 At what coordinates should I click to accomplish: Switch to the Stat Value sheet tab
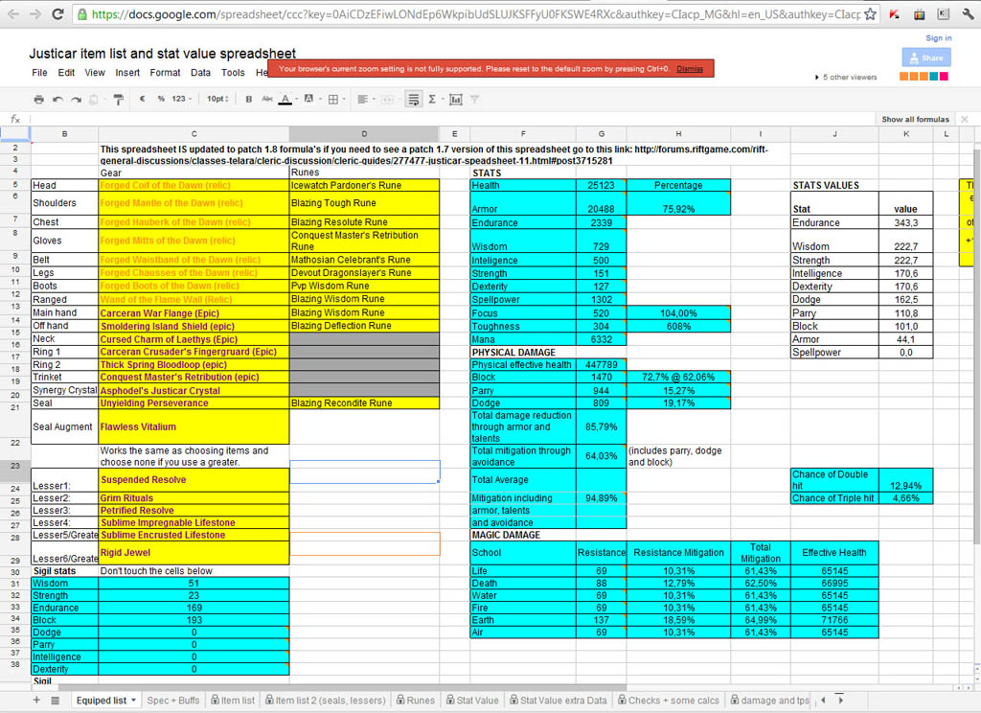pos(471,701)
